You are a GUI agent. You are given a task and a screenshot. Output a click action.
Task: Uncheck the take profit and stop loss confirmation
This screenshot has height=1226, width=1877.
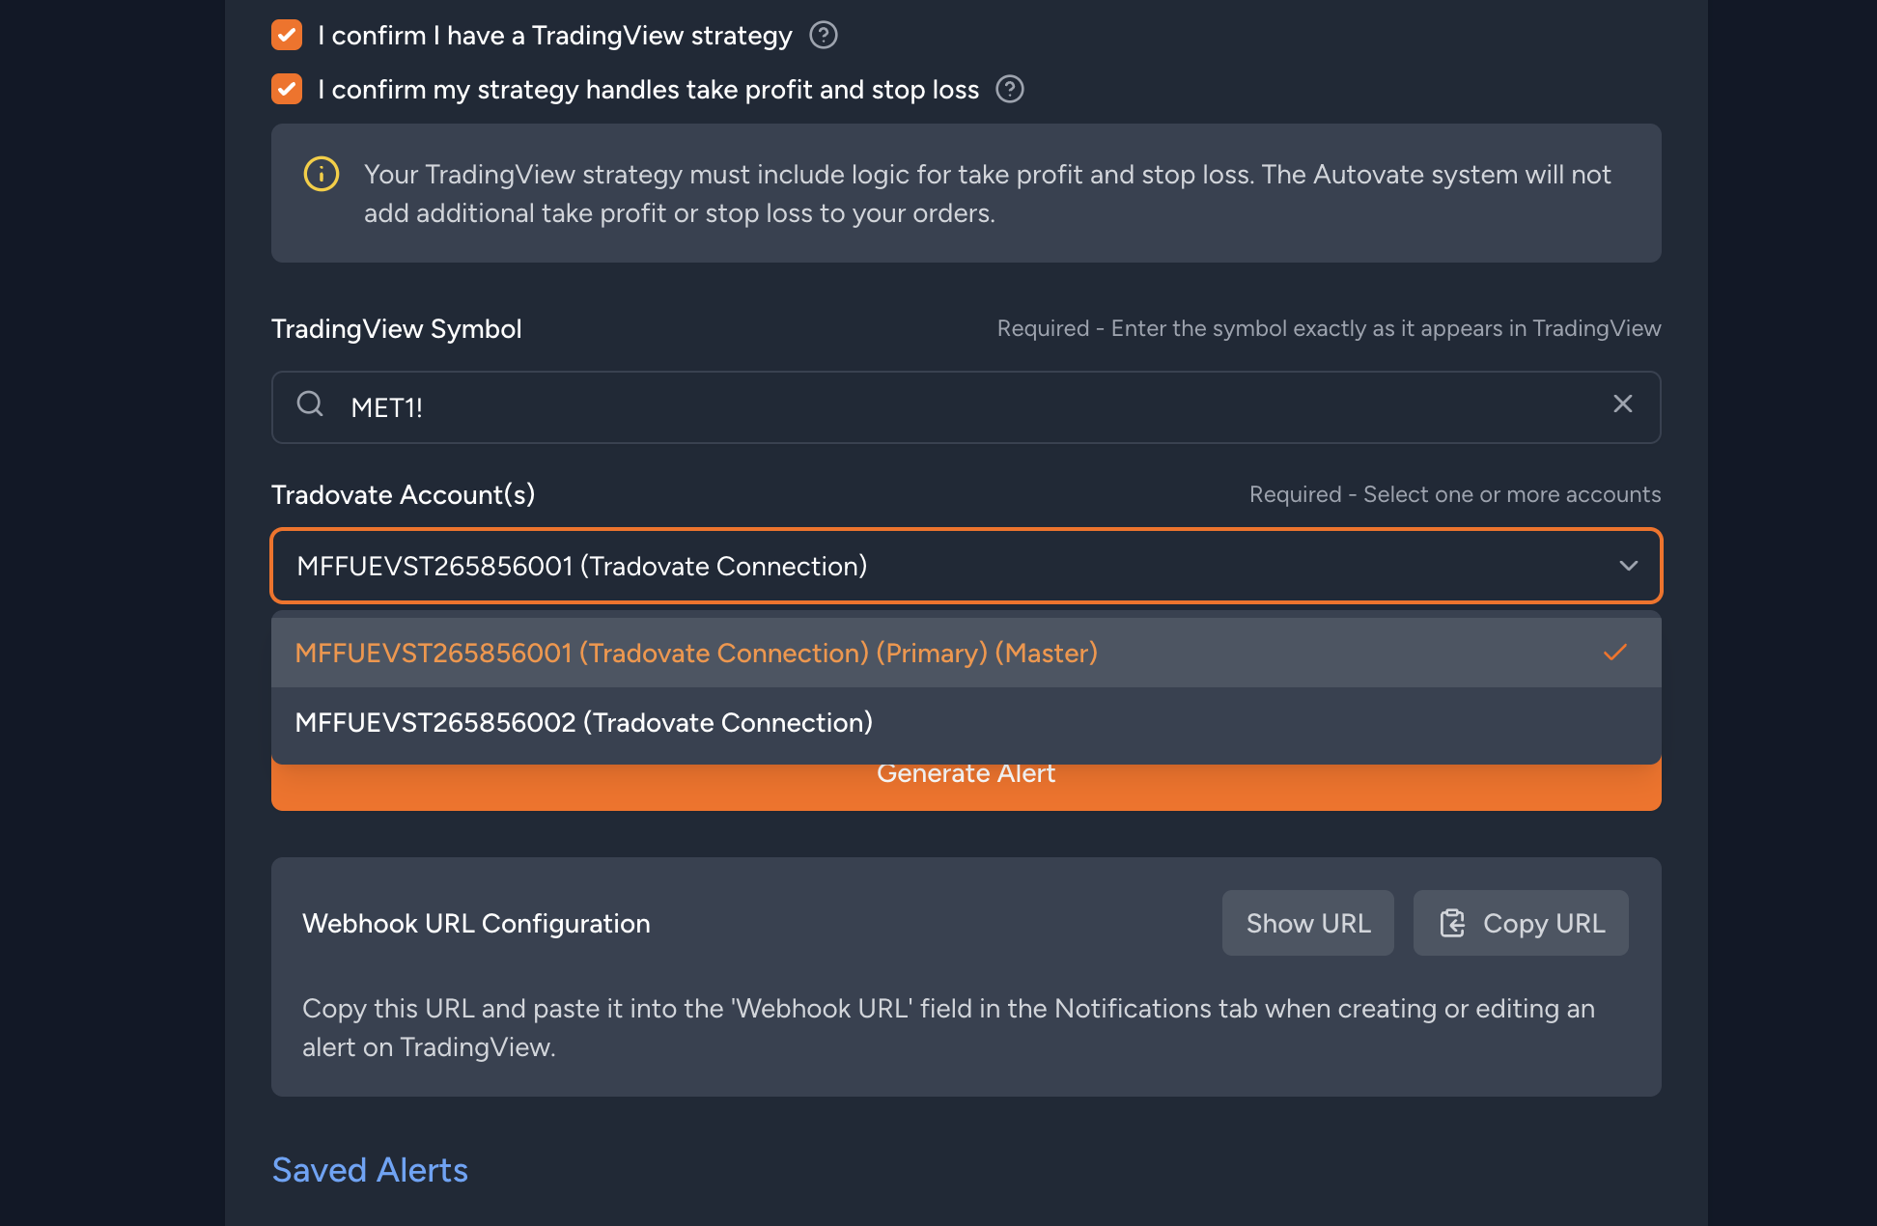click(x=287, y=90)
